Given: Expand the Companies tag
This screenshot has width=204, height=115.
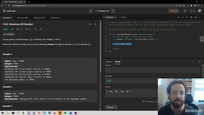Looking at the screenshot, I should coord(9,34).
